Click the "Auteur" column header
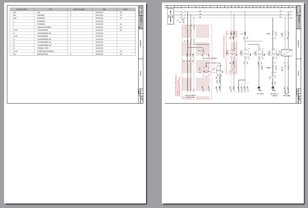 pyautogui.click(x=126, y=9)
